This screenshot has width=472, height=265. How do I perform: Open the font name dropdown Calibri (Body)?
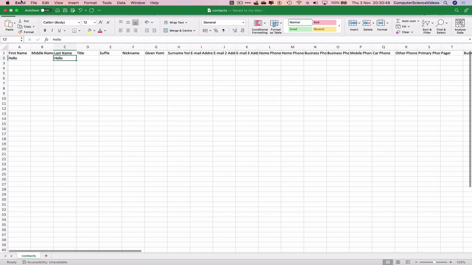(61, 22)
